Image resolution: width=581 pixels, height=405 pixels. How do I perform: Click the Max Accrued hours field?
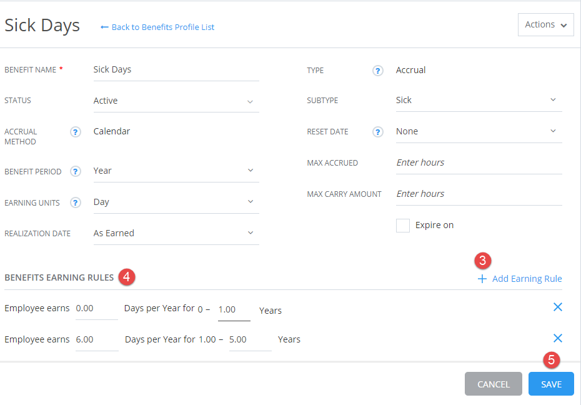(x=479, y=162)
